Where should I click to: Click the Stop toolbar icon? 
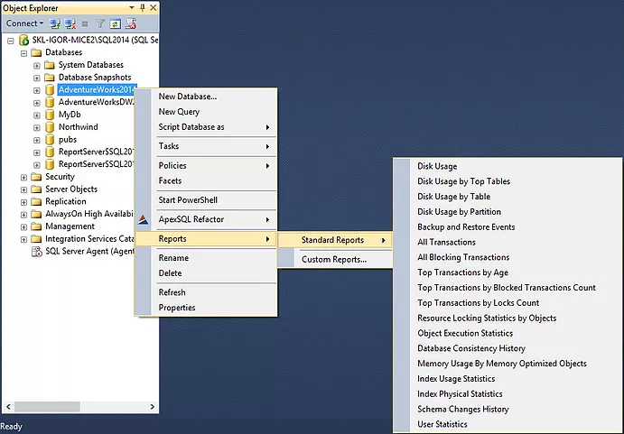[85, 24]
